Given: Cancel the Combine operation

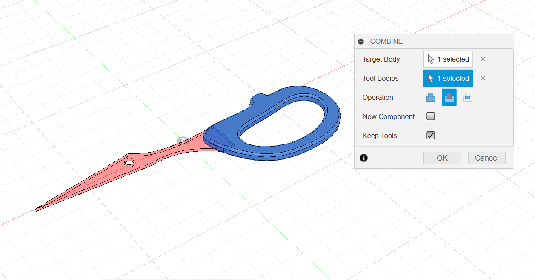Looking at the screenshot, I should tap(486, 158).
